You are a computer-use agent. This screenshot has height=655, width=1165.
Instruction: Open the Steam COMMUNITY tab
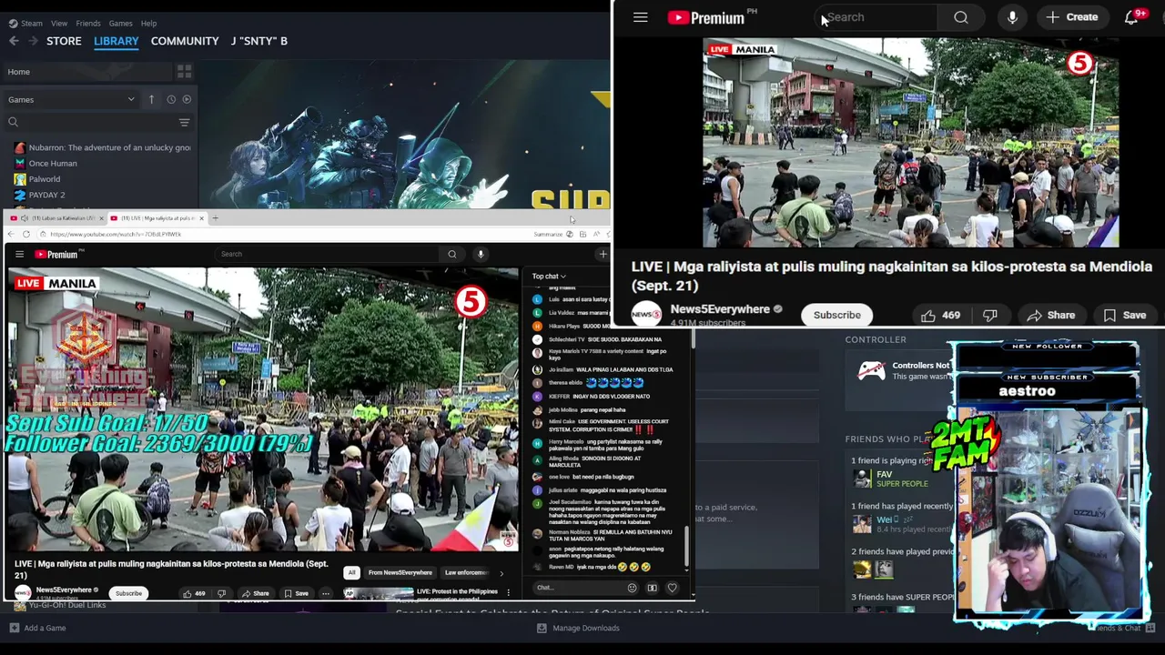(185, 41)
